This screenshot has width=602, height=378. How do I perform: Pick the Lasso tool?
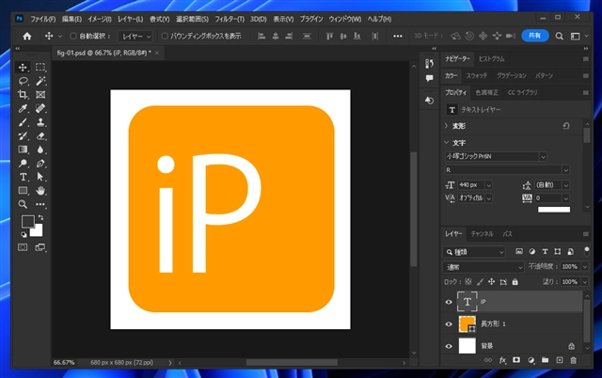coord(23,82)
